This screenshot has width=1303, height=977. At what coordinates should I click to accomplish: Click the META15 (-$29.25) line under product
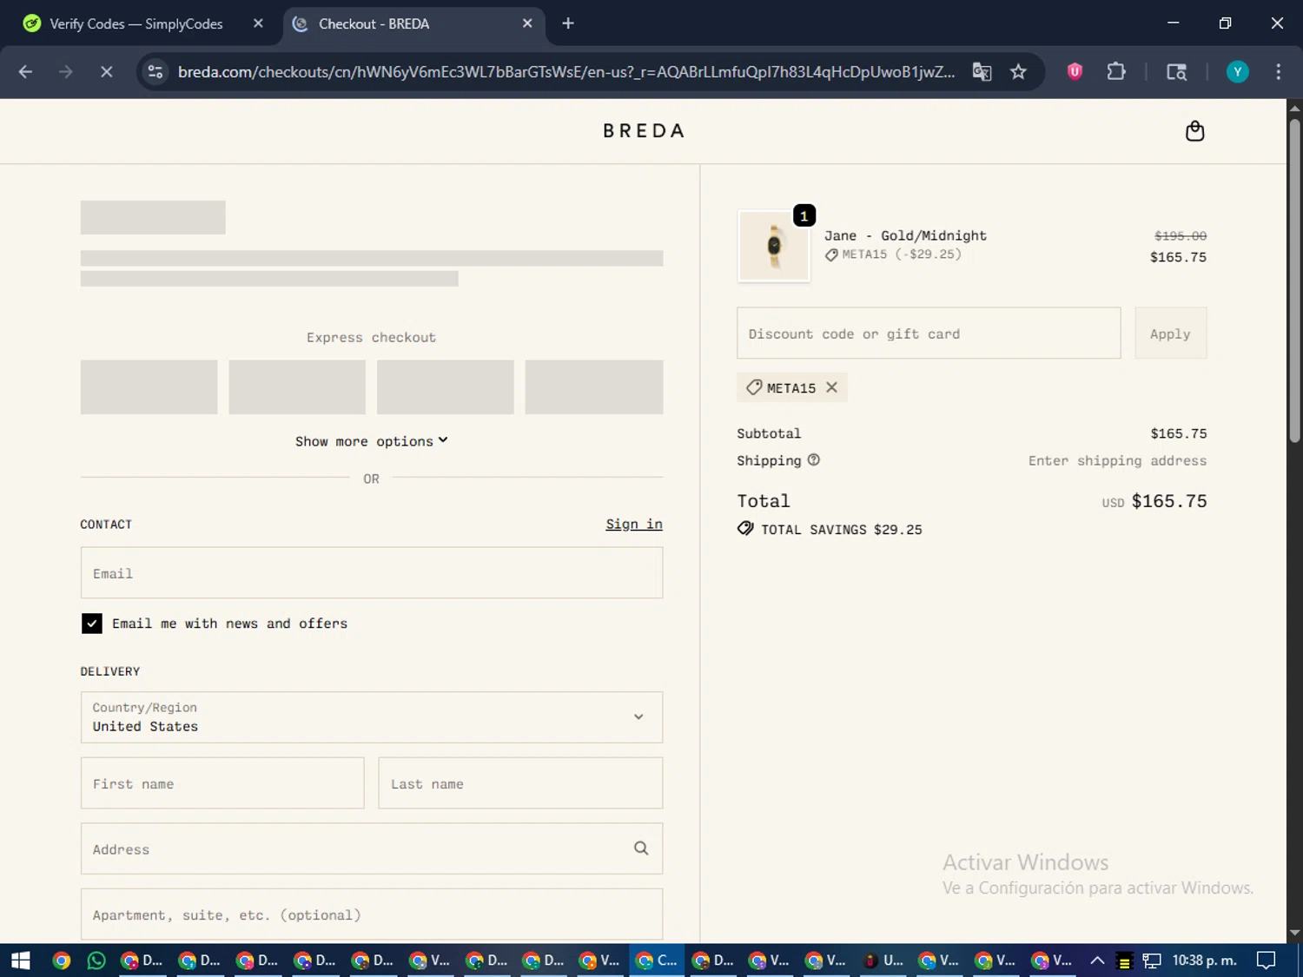893,254
